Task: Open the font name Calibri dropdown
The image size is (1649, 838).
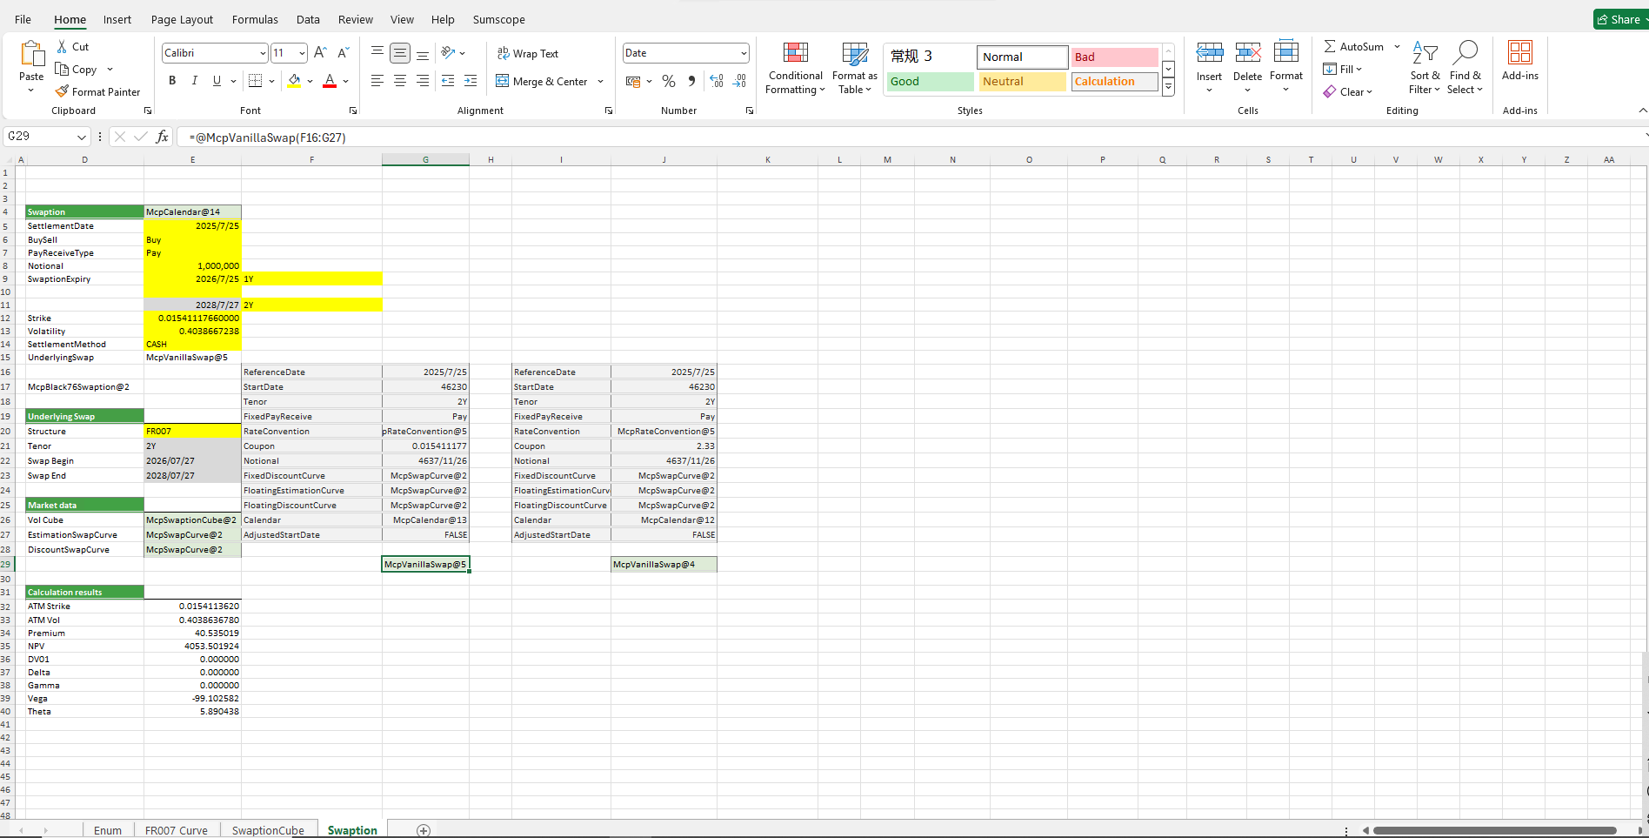Action: [x=263, y=53]
